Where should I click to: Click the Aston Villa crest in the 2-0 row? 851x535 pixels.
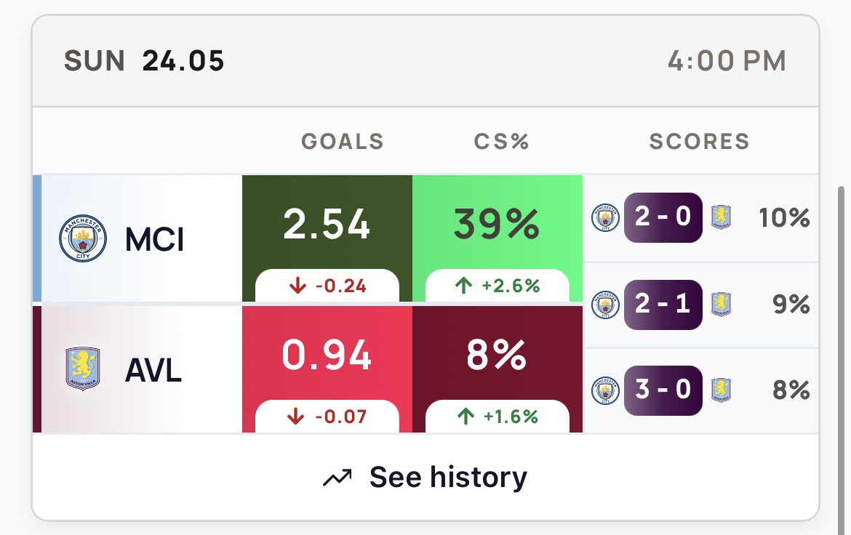click(722, 217)
